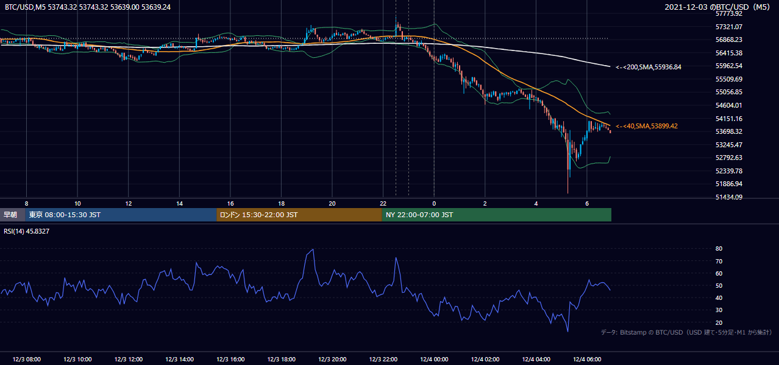
Task: Click price axis value 51434.09
Action: pyautogui.click(x=728, y=197)
